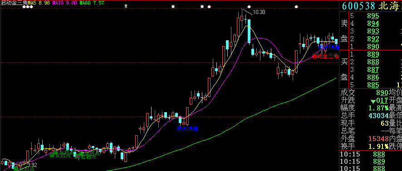This screenshot has width=402, height=171.
Task: Click the rightmost white diamond marker at top
Action: coord(296,6)
